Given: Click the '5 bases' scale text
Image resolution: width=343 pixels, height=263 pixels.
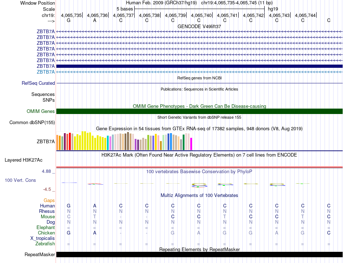Looking at the screenshot, I should click(x=125, y=9).
